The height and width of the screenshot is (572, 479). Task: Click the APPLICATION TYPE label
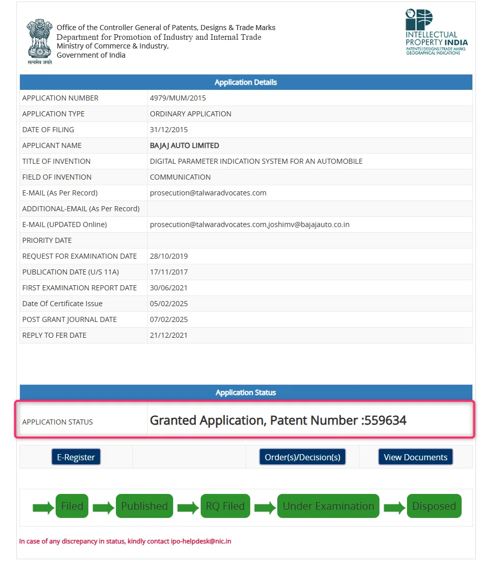coord(53,114)
